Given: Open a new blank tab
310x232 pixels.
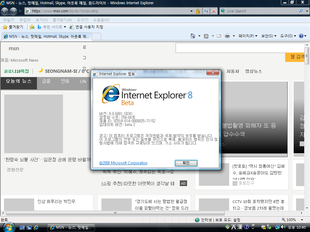Looking at the screenshot, I should (x=97, y=37).
